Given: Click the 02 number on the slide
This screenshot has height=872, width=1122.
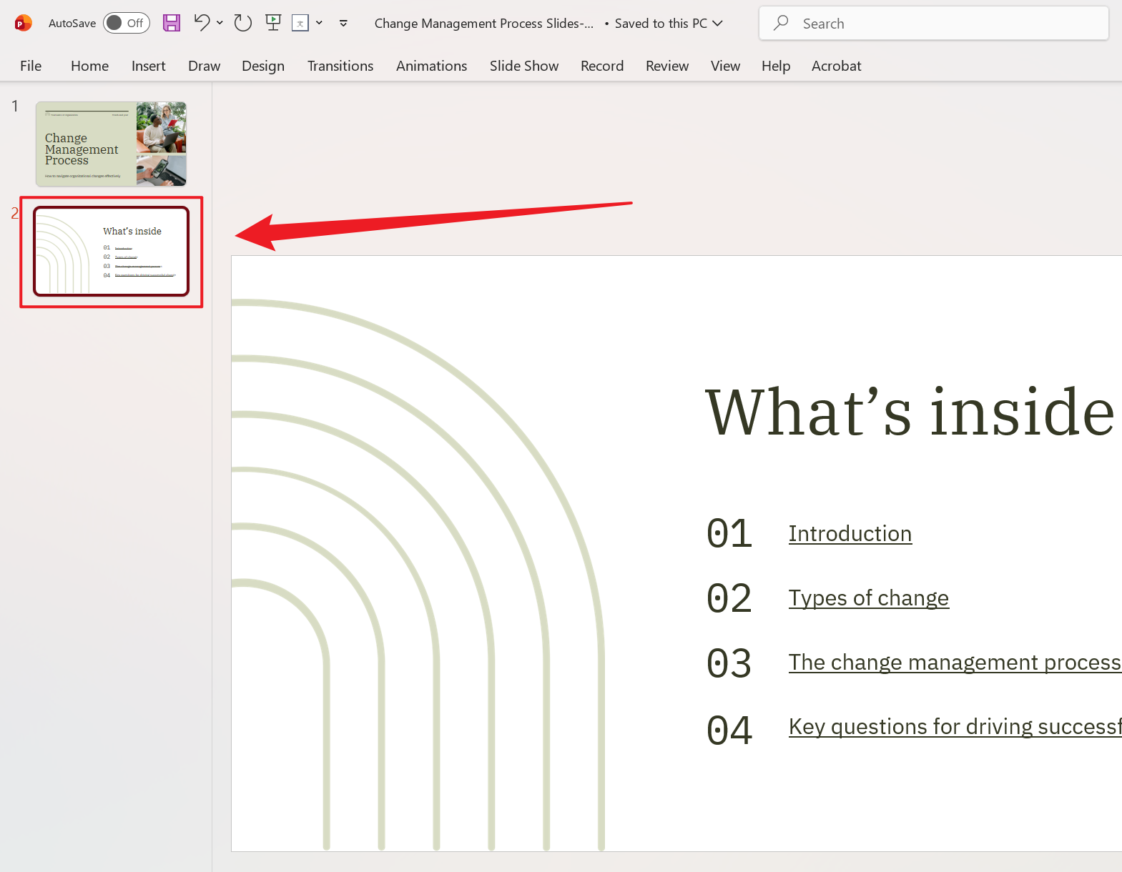Looking at the screenshot, I should [x=729, y=598].
